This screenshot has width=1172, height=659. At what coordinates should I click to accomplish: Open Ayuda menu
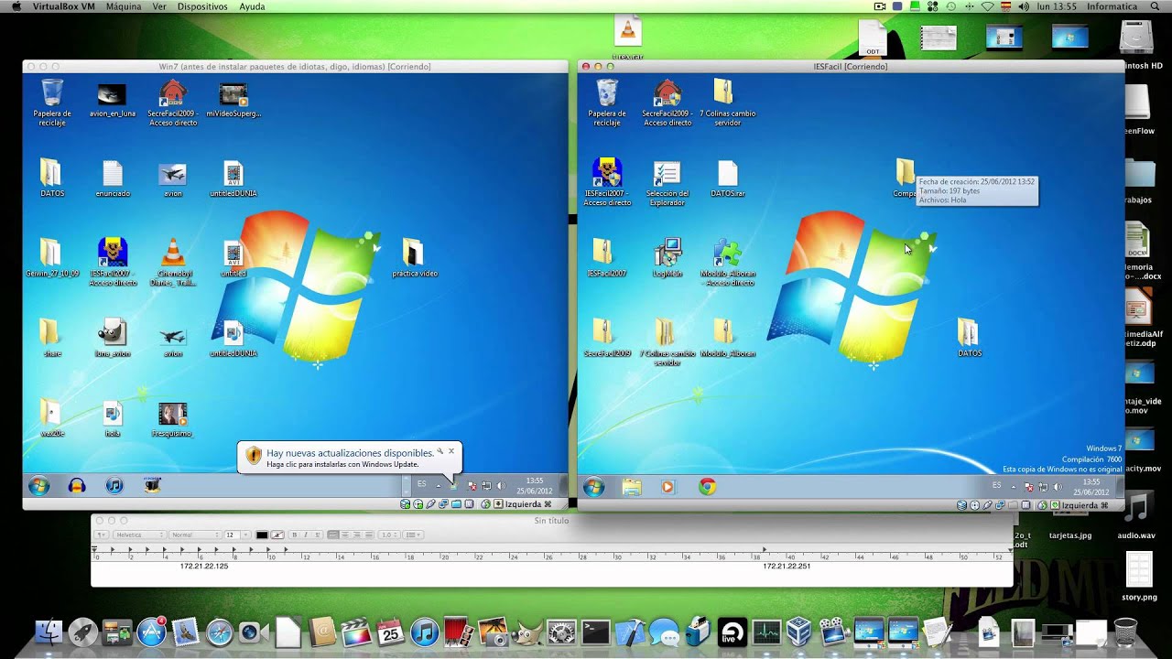pyautogui.click(x=251, y=6)
